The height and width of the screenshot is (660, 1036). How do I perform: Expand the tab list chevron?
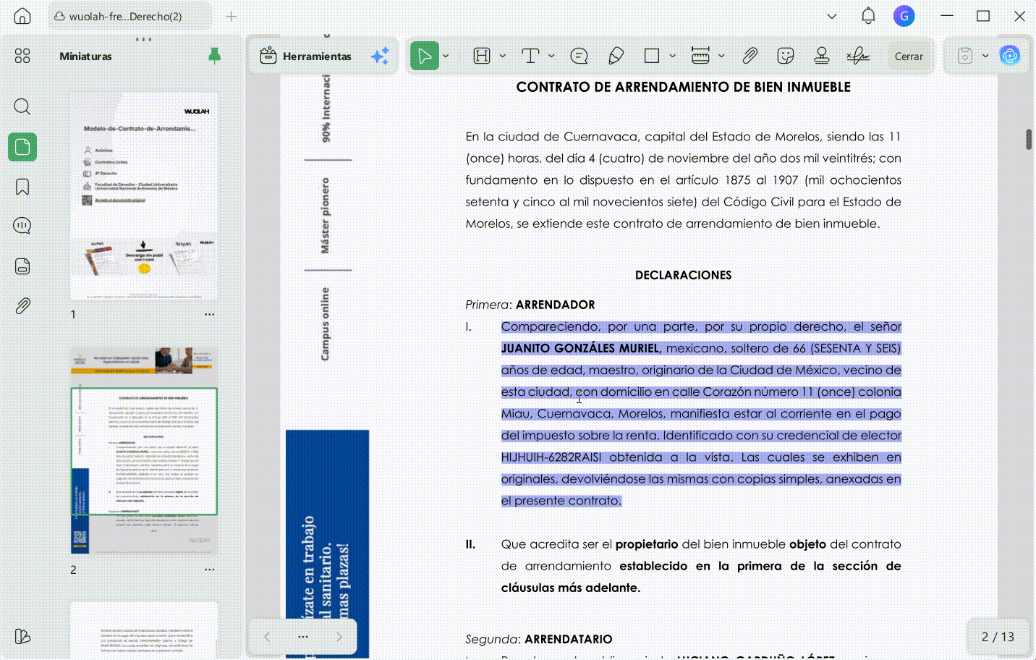coord(832,16)
